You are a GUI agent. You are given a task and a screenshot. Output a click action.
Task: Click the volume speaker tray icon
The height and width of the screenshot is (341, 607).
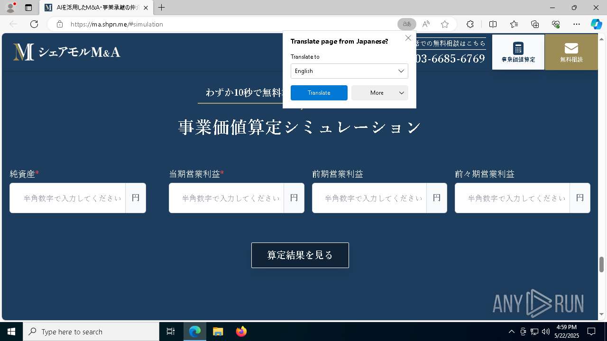point(546,332)
